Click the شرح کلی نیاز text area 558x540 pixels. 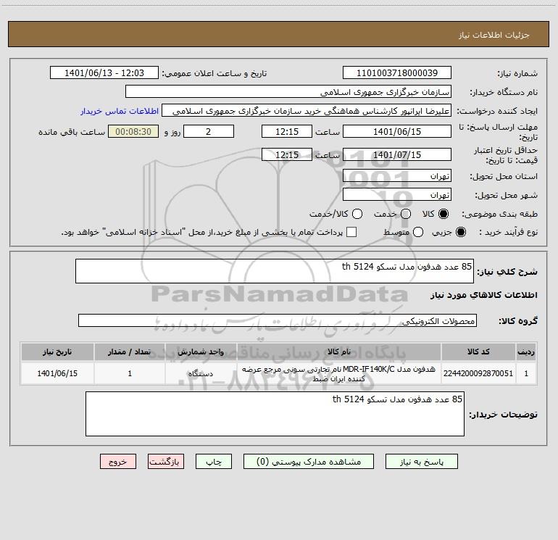(x=275, y=271)
